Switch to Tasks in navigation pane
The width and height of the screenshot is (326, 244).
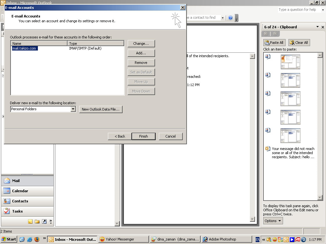point(27,211)
